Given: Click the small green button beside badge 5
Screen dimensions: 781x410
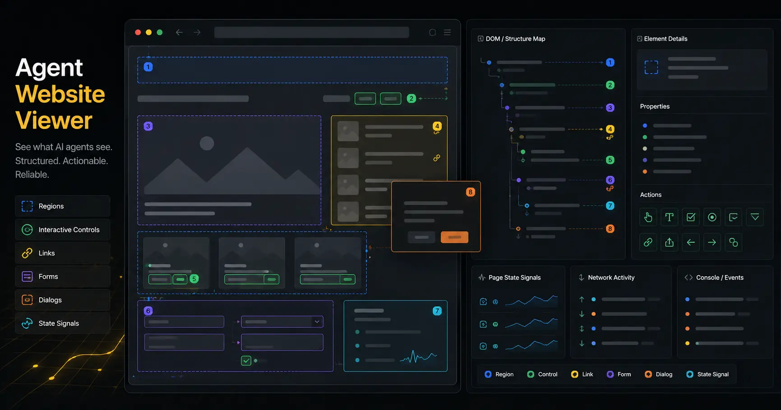Looking at the screenshot, I should (x=180, y=279).
